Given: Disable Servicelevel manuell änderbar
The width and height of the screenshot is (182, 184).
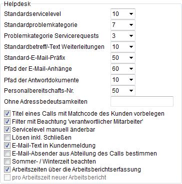Looking at the screenshot, I should [7, 130].
